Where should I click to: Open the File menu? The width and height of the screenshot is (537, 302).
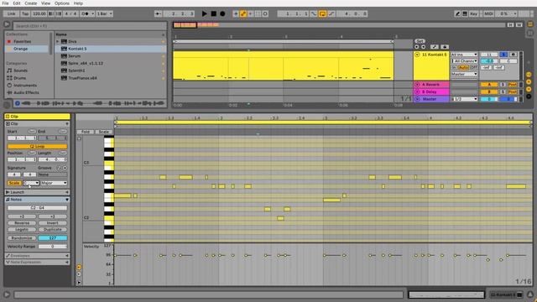click(6, 3)
